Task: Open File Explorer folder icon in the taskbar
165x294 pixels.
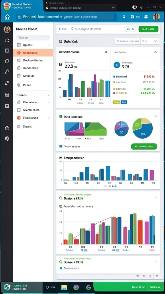Action: pos(64,287)
